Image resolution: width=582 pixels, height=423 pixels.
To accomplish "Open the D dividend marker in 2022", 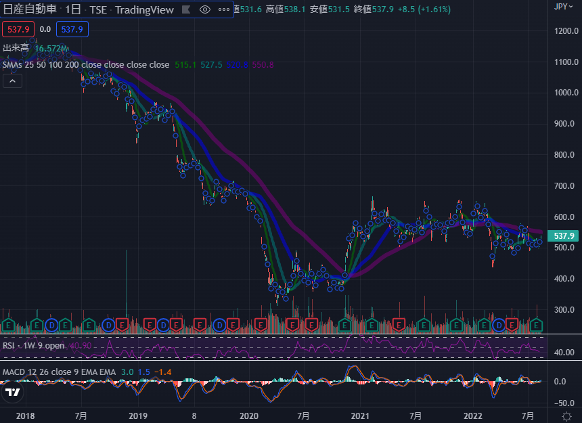I will click(499, 326).
